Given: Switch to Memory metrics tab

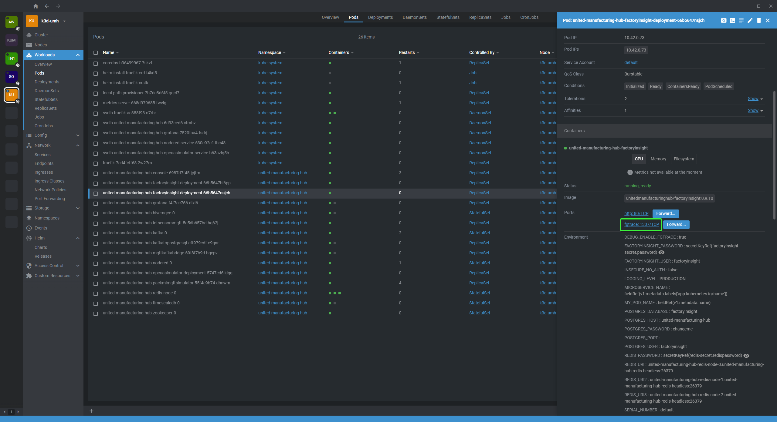Looking at the screenshot, I should point(658,159).
